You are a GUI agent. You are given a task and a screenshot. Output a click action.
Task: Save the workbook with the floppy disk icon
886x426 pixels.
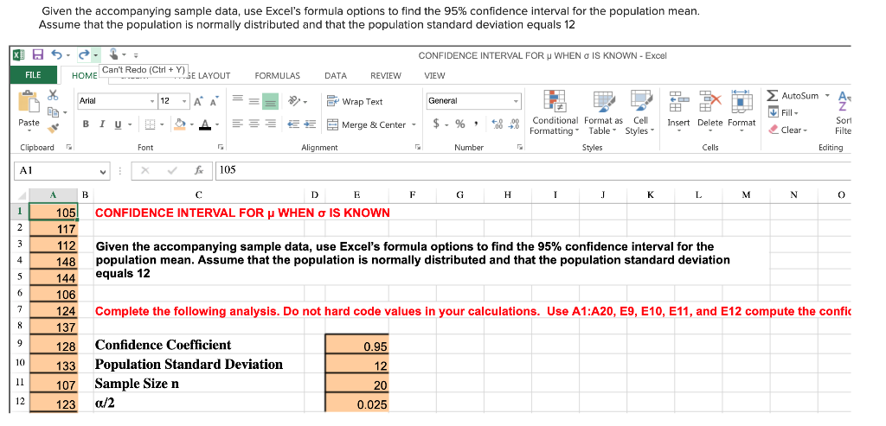38,54
